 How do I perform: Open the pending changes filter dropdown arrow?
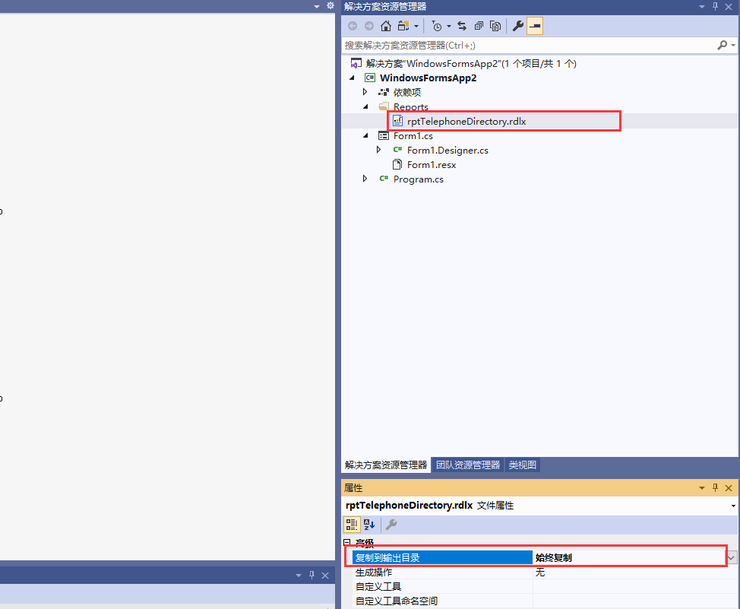449,27
